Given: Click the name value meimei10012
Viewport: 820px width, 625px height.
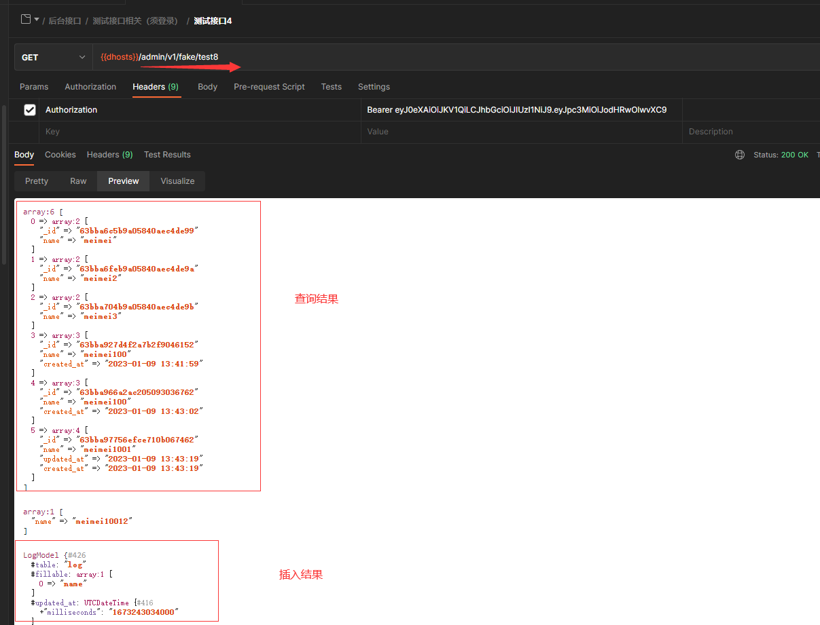Looking at the screenshot, I should click(102, 521).
